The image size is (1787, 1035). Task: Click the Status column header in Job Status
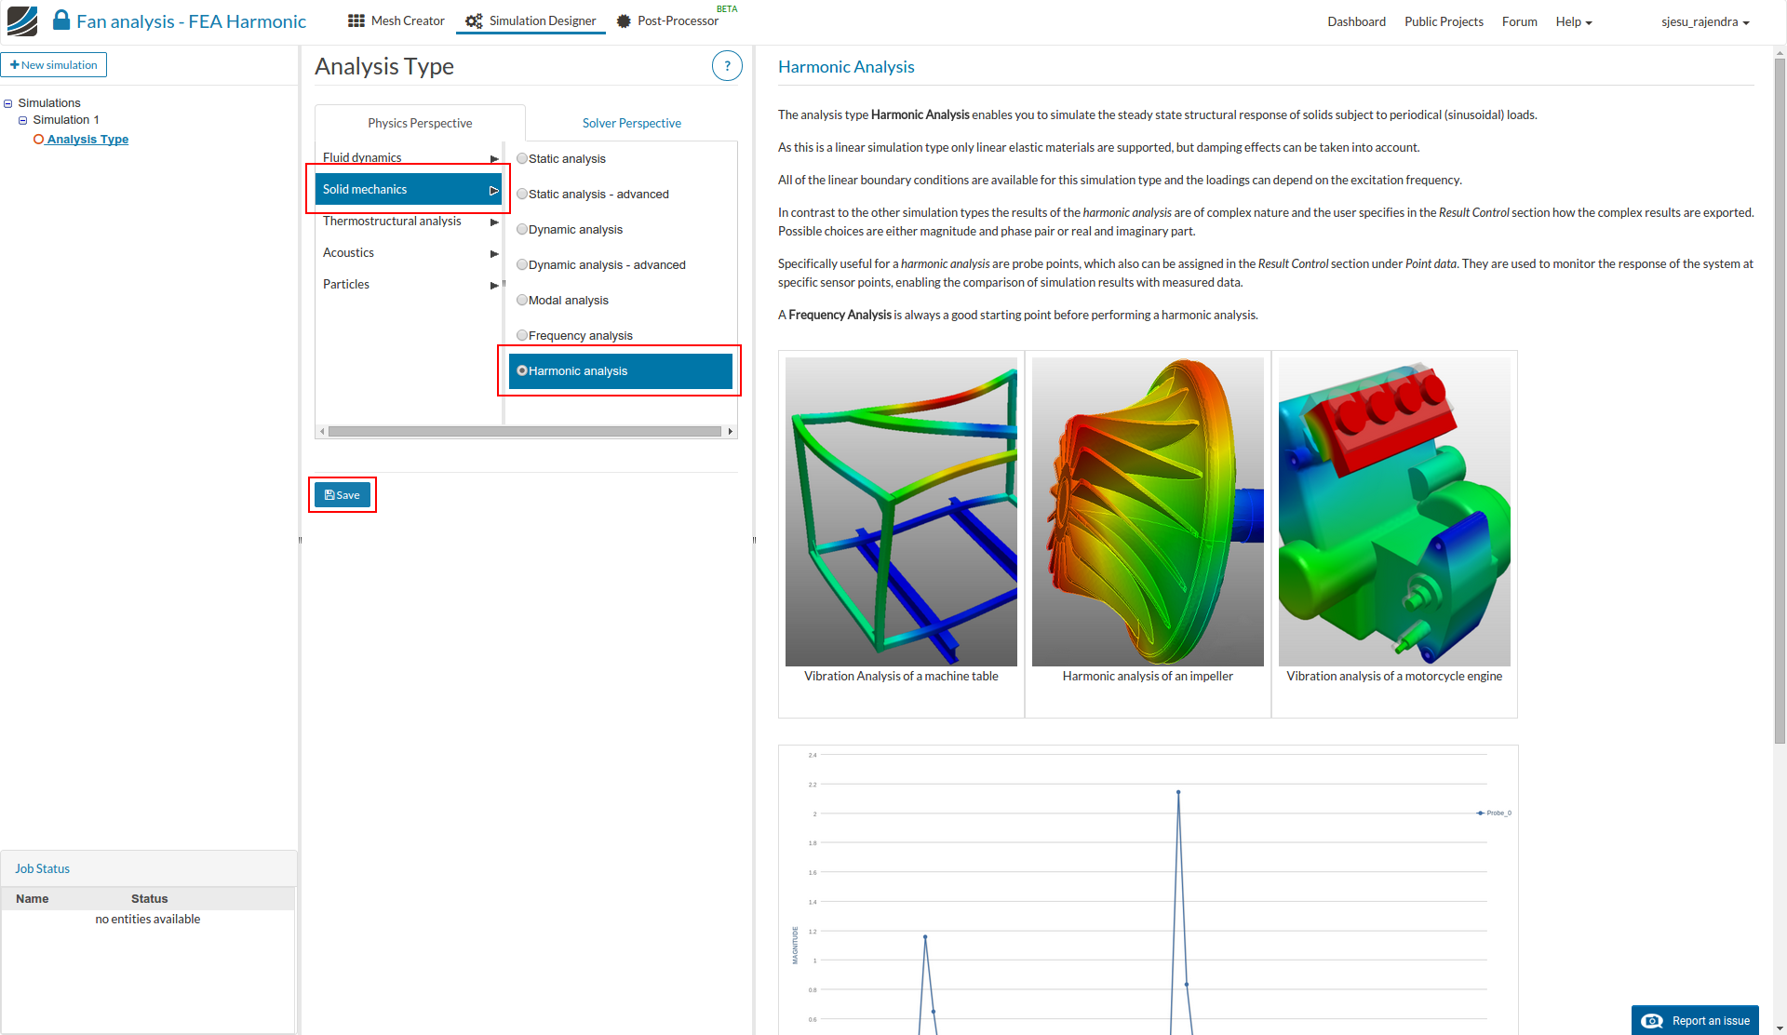coord(149,899)
